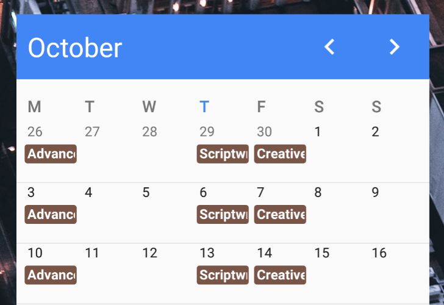Open the Creative event on September 30
Image resolution: width=444 pixels, height=305 pixels.
coord(280,154)
